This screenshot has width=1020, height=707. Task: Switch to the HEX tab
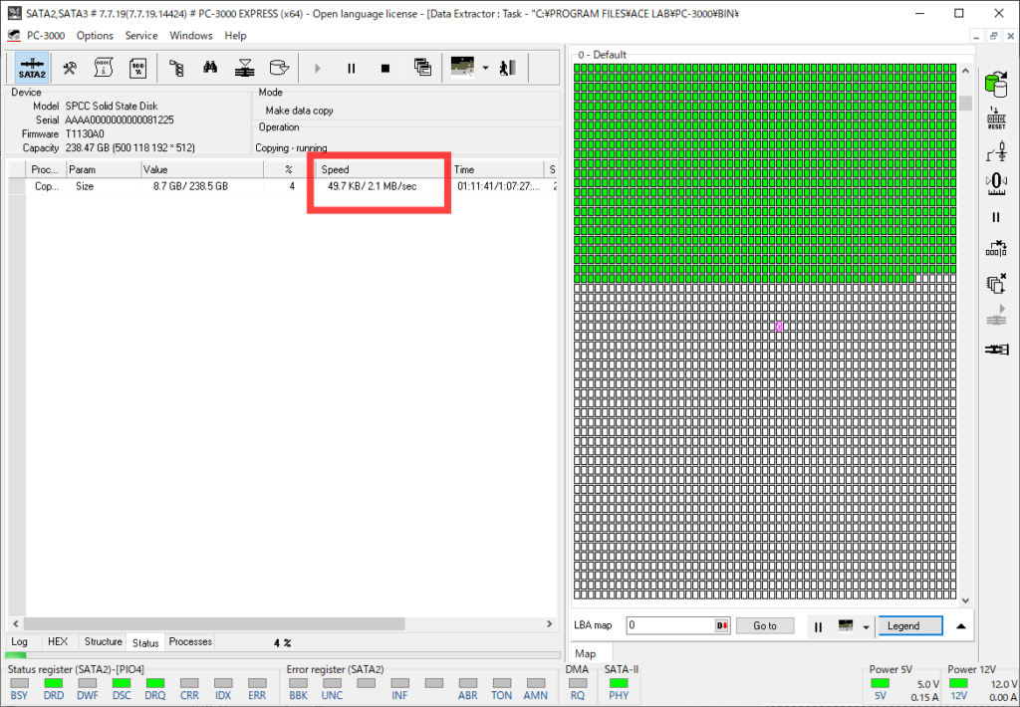click(58, 641)
